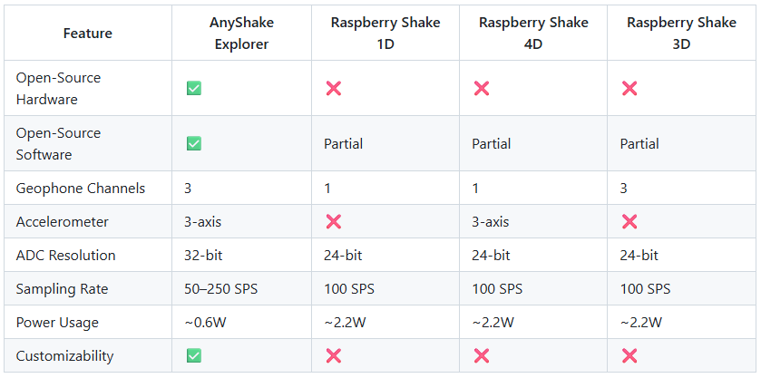Click the green checkmark in Customizability row

[x=193, y=355]
